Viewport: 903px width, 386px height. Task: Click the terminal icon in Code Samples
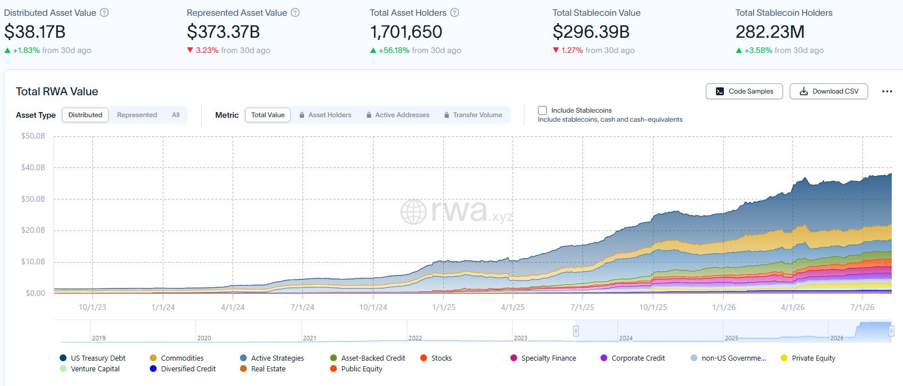coord(720,91)
